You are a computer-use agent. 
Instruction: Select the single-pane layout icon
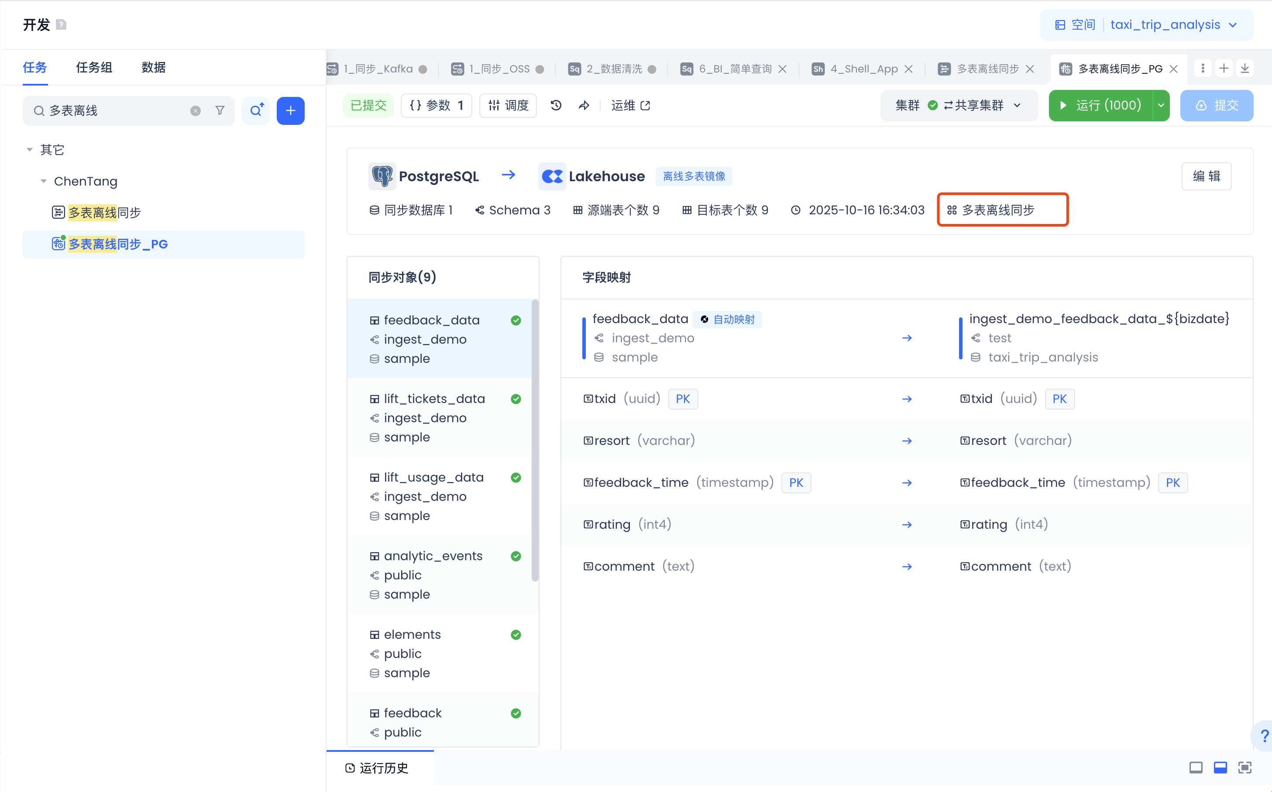[x=1196, y=768]
